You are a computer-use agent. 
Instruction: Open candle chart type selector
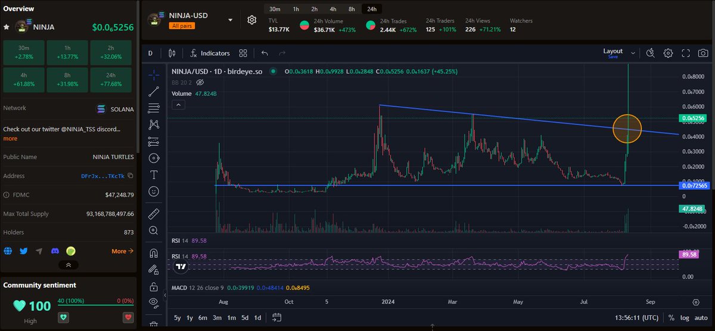[x=172, y=53]
